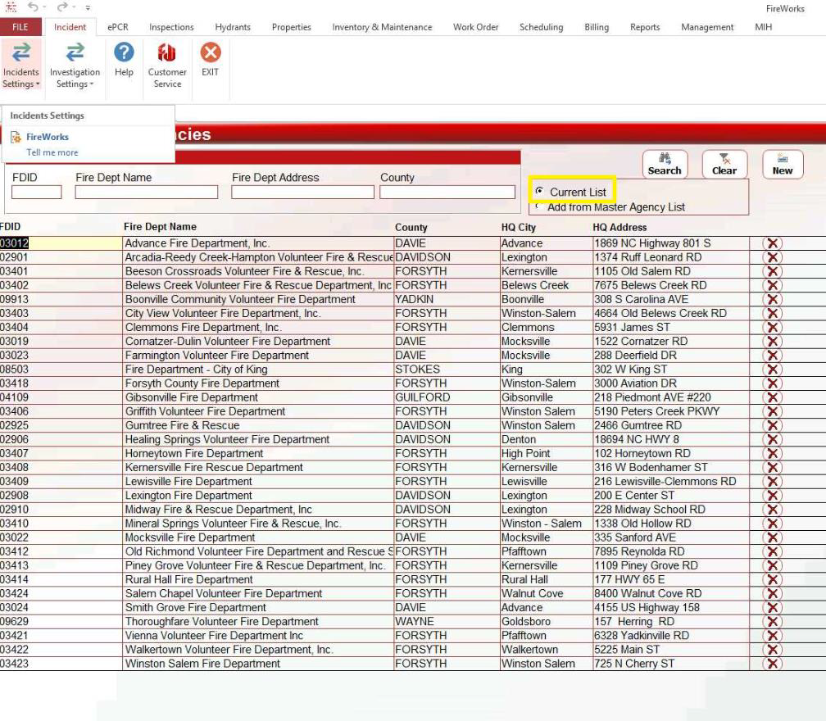The width and height of the screenshot is (826, 721).
Task: Click the FireWorks link in tooltip
Action: 48,137
